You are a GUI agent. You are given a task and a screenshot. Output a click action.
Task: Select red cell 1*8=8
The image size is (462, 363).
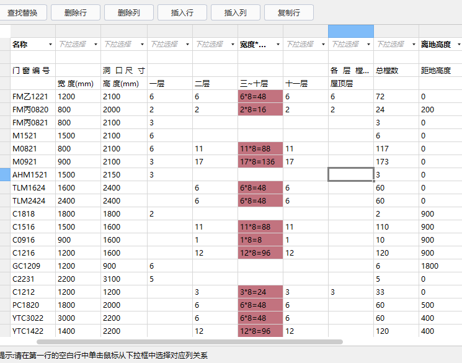pyautogui.click(x=260, y=240)
